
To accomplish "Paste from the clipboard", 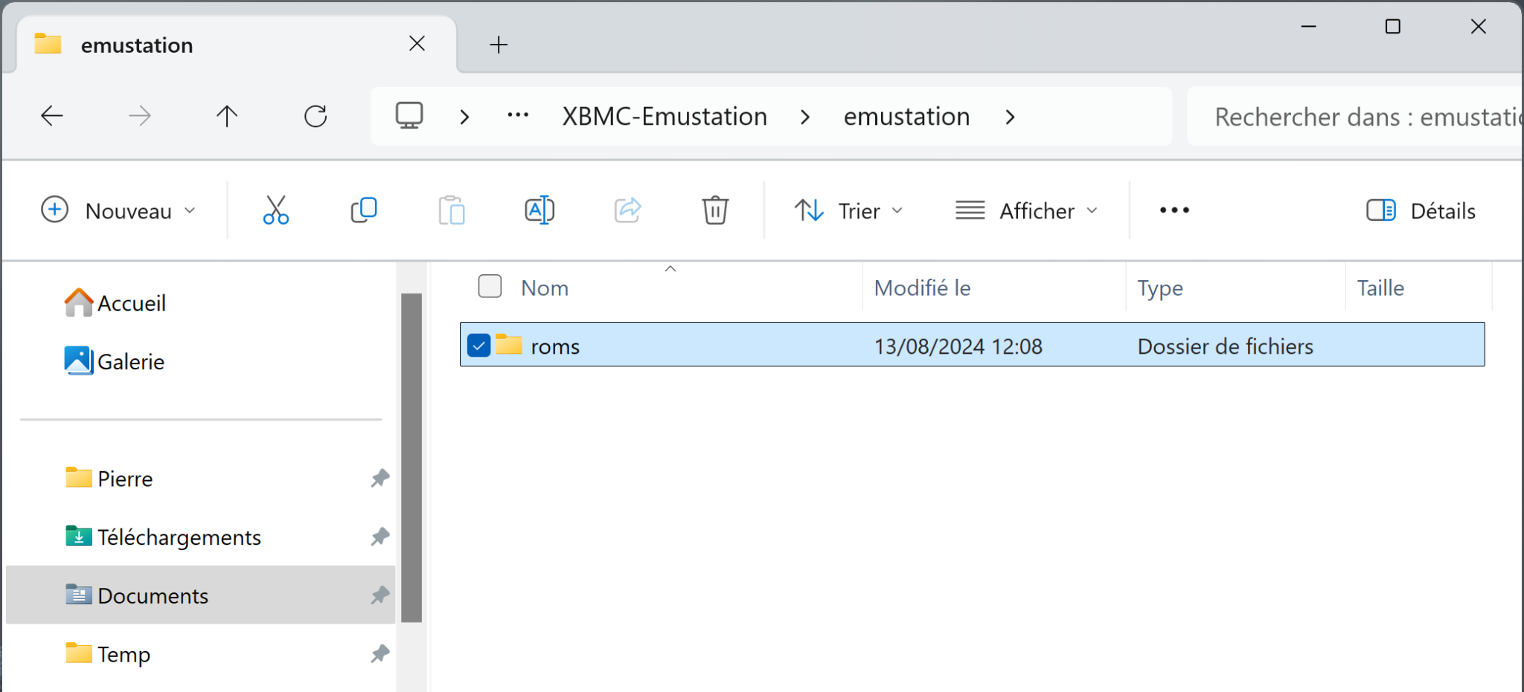I will pyautogui.click(x=452, y=210).
